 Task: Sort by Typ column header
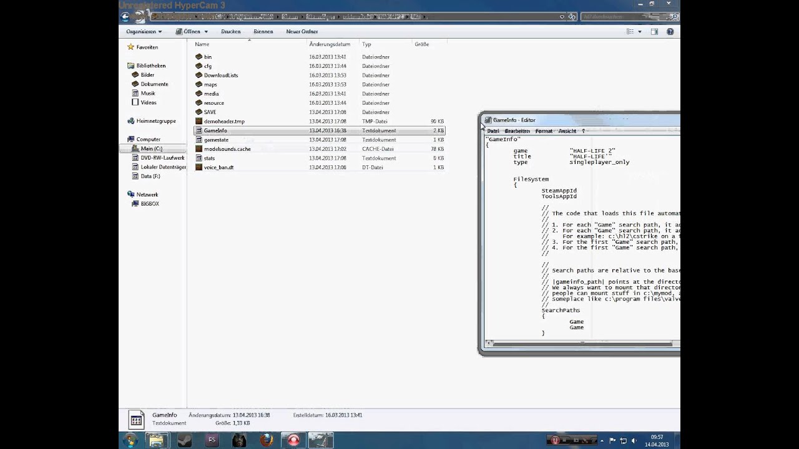[366, 44]
